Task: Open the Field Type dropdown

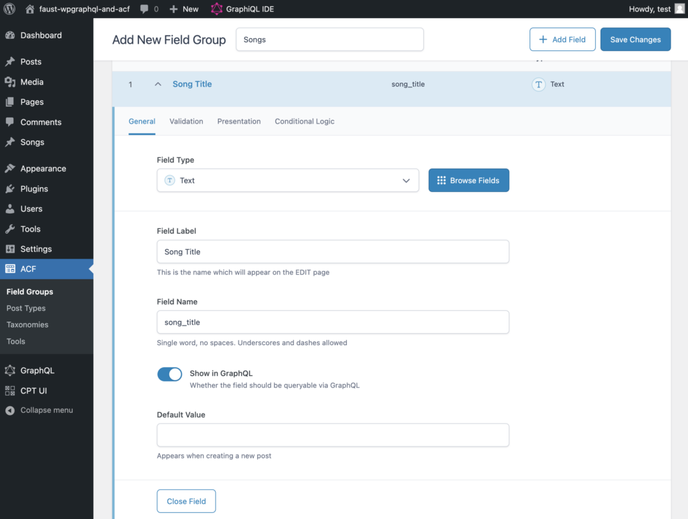Action: point(288,181)
